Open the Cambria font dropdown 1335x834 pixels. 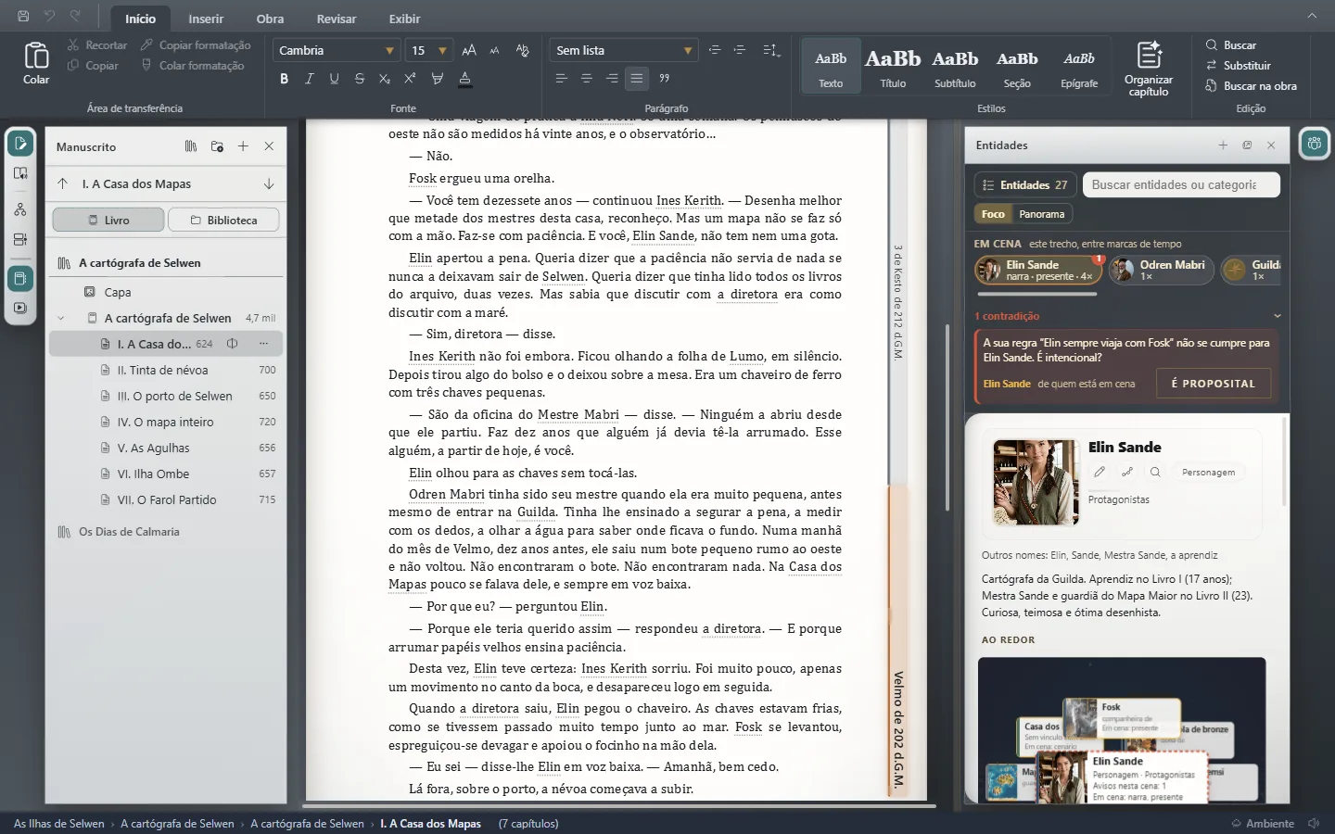(337, 51)
